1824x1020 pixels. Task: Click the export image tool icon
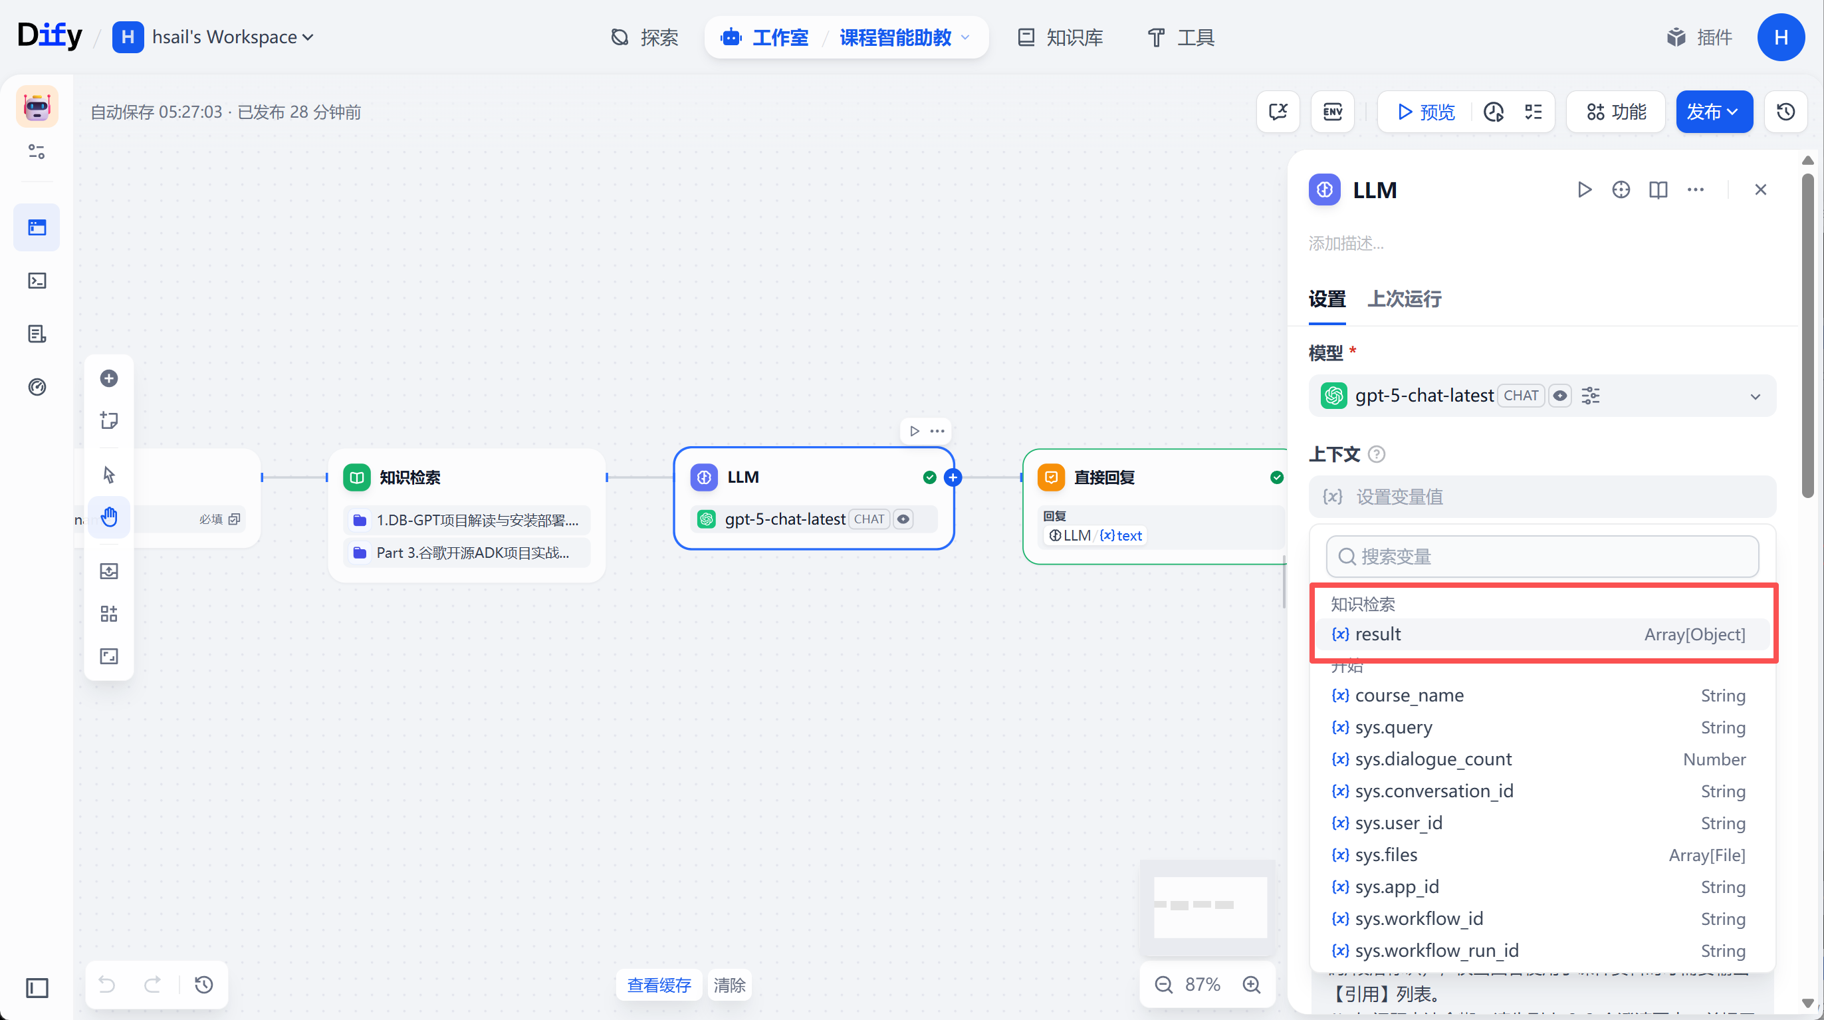[109, 571]
